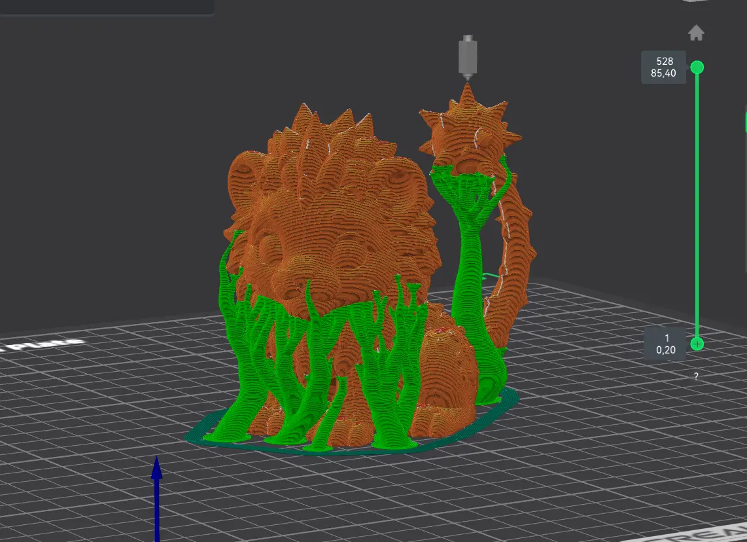Click the layer label showing 1 0,20

click(x=665, y=344)
